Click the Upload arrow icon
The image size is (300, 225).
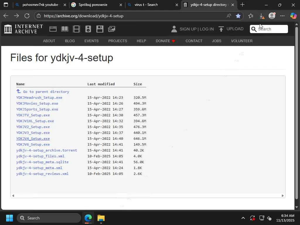click(x=221, y=29)
